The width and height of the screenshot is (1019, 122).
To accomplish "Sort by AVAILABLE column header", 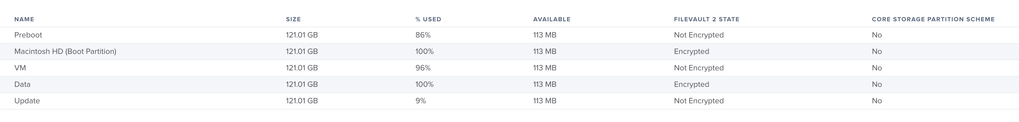I will 552,19.
